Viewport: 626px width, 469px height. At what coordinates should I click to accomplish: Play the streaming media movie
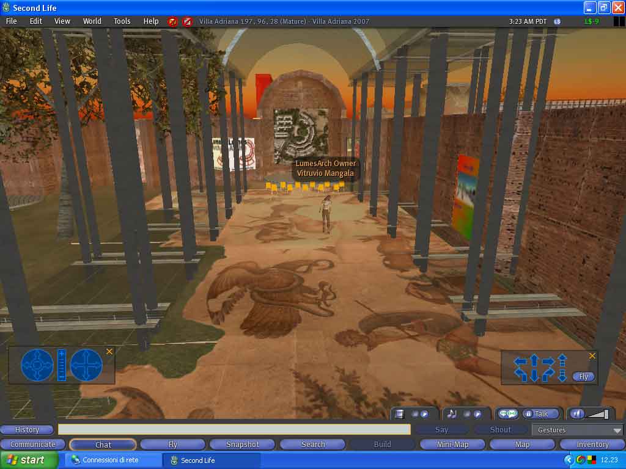click(x=424, y=414)
